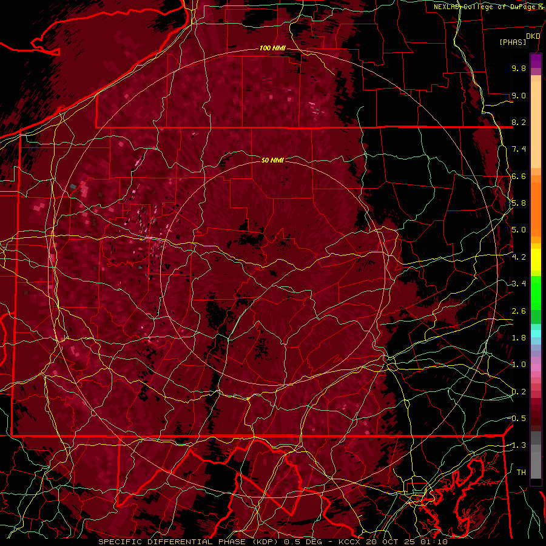Select the 3.4 scale value label
Screen dimensions: 546x546
[x=519, y=284]
